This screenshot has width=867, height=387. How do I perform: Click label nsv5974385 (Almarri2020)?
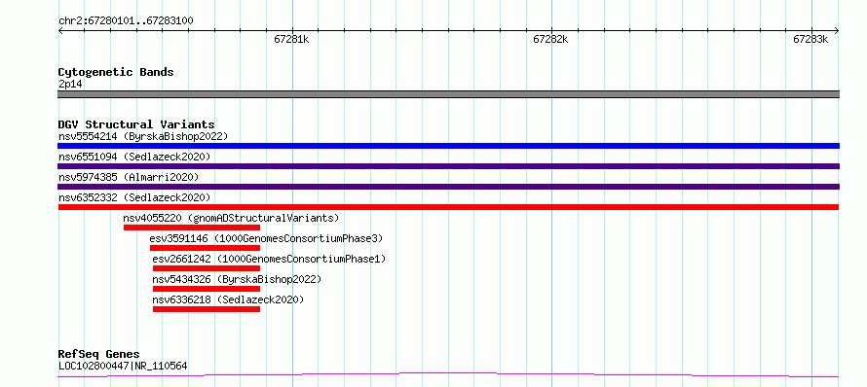point(129,177)
